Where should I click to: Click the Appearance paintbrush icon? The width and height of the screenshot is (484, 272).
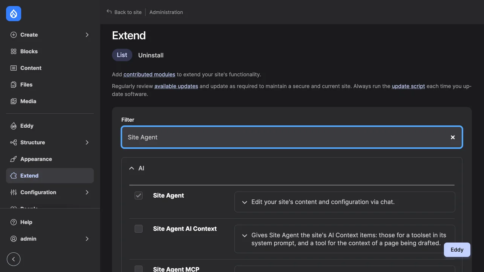point(14,159)
